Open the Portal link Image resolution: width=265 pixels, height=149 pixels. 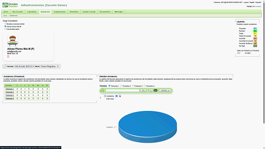(249, 7)
